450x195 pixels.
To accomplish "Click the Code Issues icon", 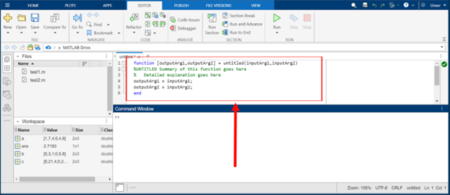I will [173, 20].
